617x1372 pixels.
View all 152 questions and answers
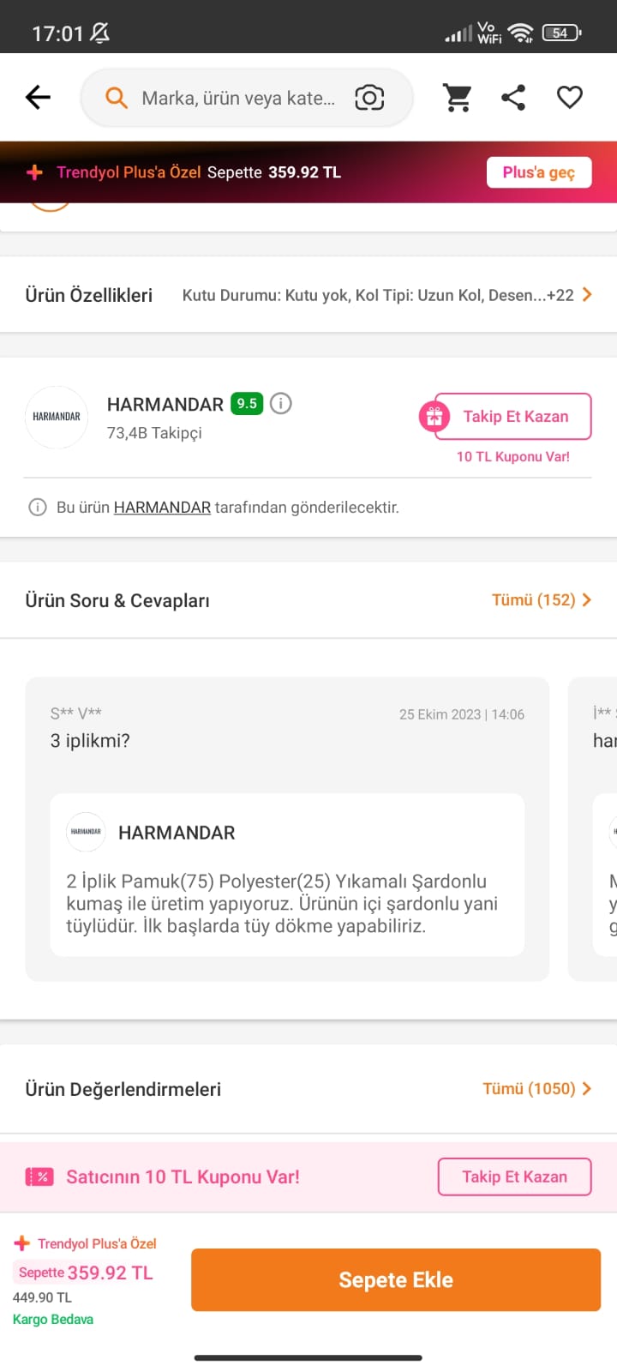point(541,600)
